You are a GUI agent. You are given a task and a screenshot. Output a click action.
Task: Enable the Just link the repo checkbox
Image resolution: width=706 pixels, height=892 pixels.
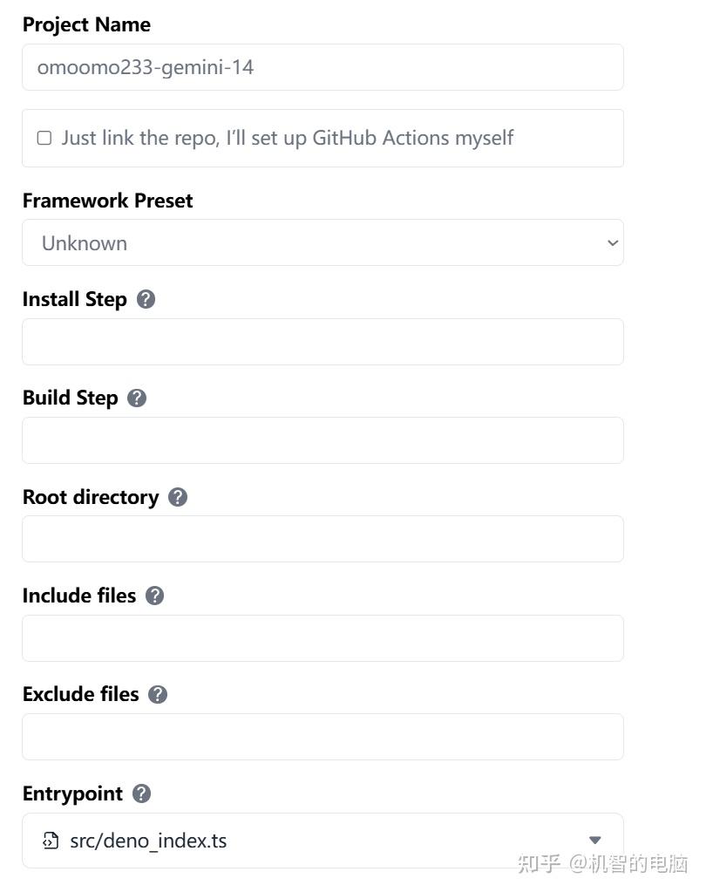point(44,138)
